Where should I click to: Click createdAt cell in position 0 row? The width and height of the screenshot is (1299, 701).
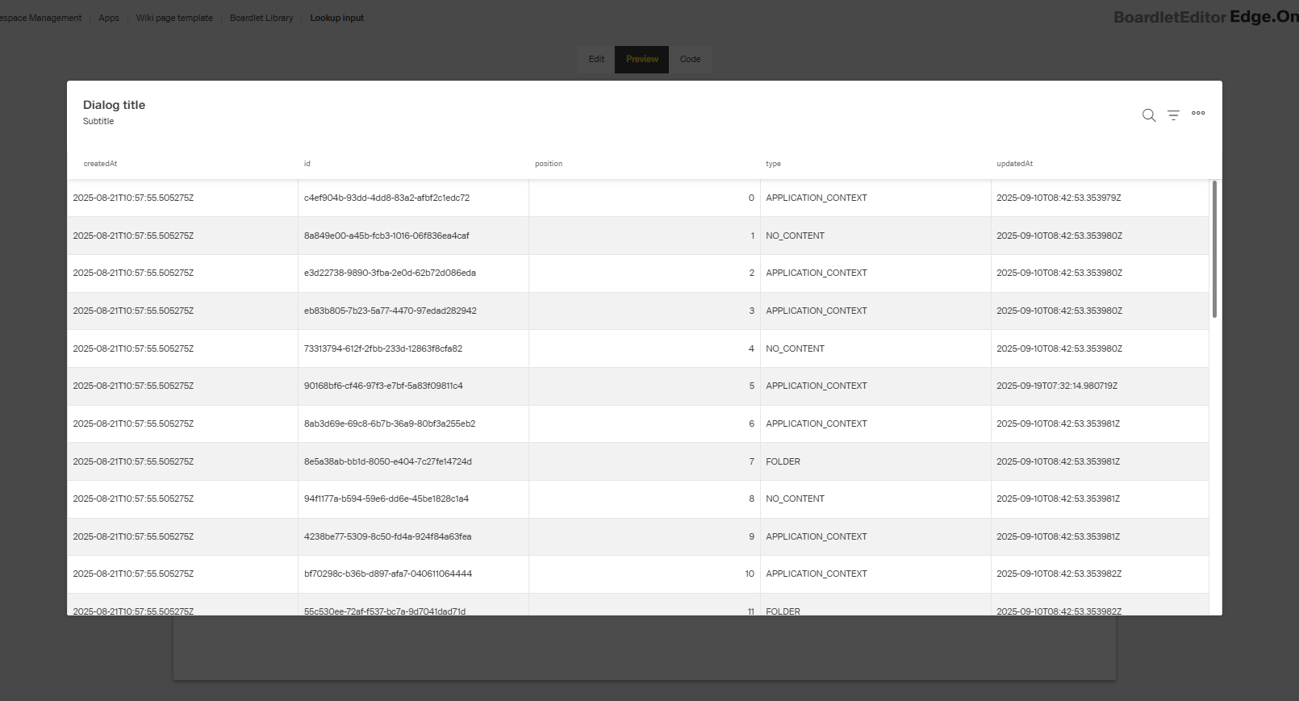click(182, 198)
